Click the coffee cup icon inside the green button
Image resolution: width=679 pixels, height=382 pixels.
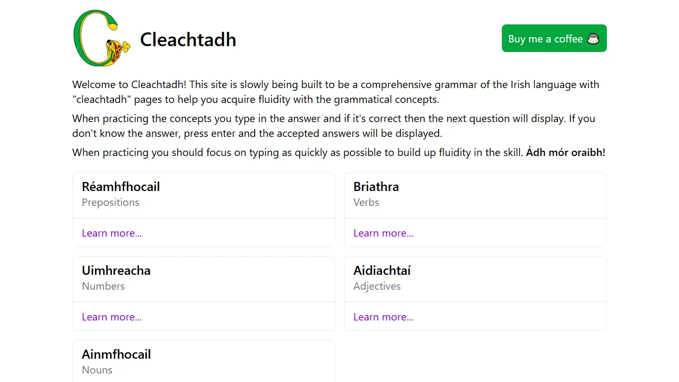pos(594,38)
